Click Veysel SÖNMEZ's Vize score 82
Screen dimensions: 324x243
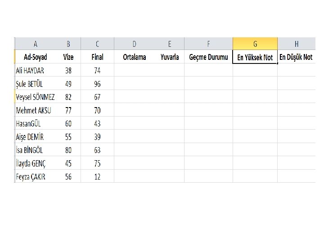(68, 97)
